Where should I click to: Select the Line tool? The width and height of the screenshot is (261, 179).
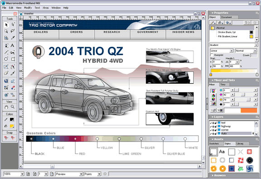(6, 52)
